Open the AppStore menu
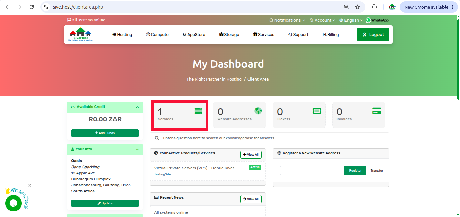 194,35
